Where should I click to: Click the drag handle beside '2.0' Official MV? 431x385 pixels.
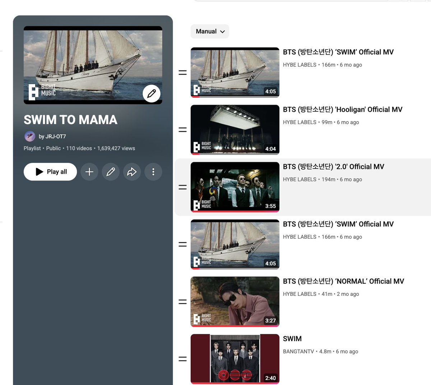point(183,187)
